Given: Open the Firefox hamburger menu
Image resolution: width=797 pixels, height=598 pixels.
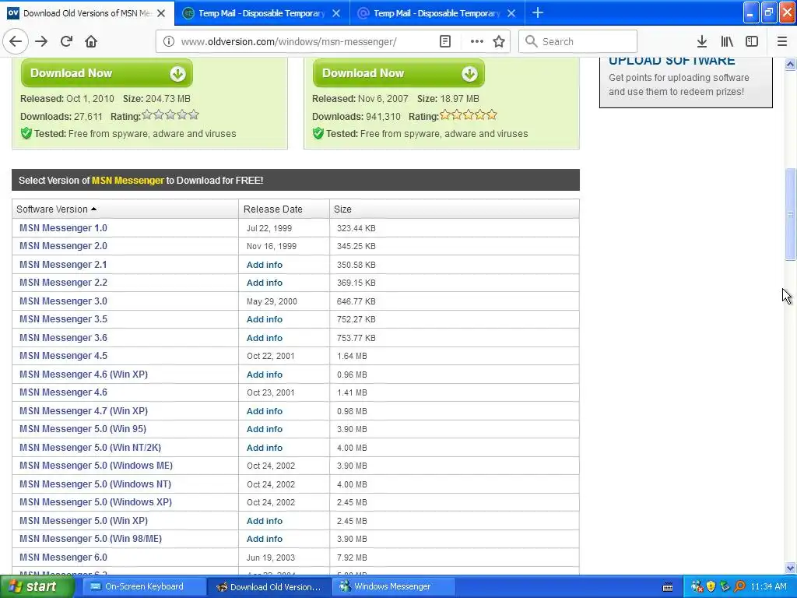Looking at the screenshot, I should tap(782, 42).
